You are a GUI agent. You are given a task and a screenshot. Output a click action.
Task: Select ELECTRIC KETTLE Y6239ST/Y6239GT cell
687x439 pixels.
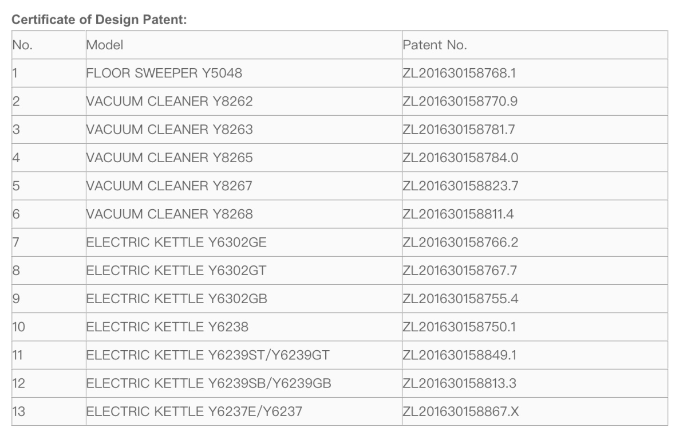pyautogui.click(x=244, y=355)
